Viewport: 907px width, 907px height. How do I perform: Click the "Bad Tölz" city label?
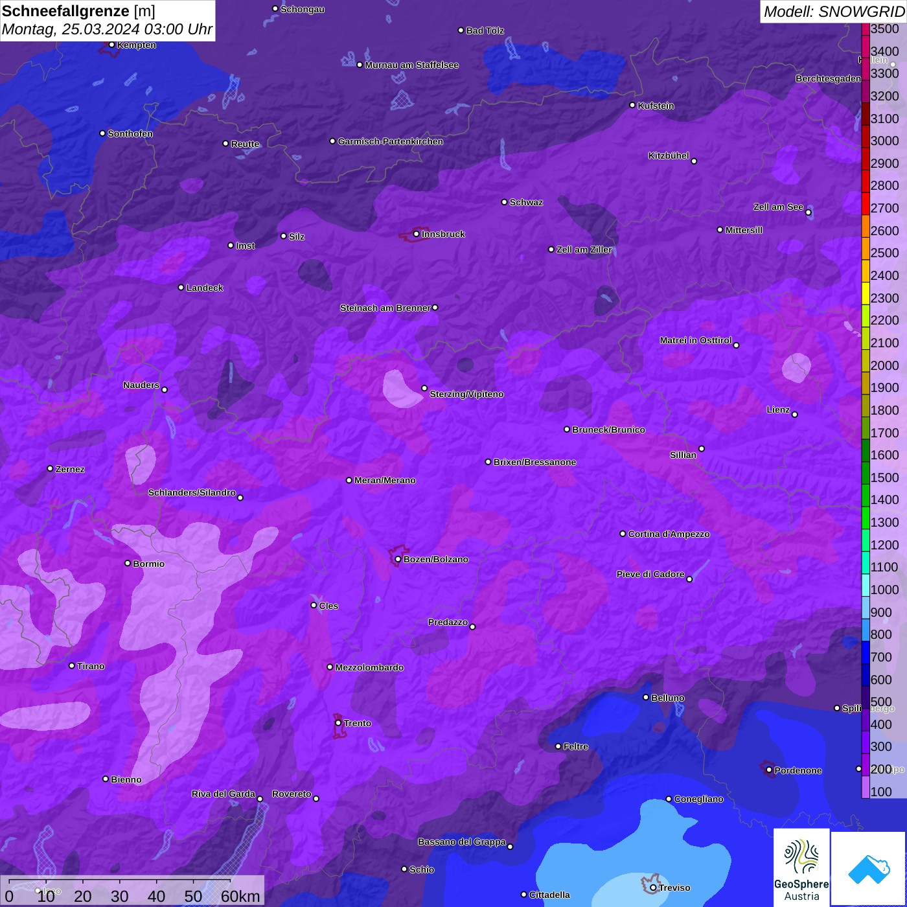485,30
